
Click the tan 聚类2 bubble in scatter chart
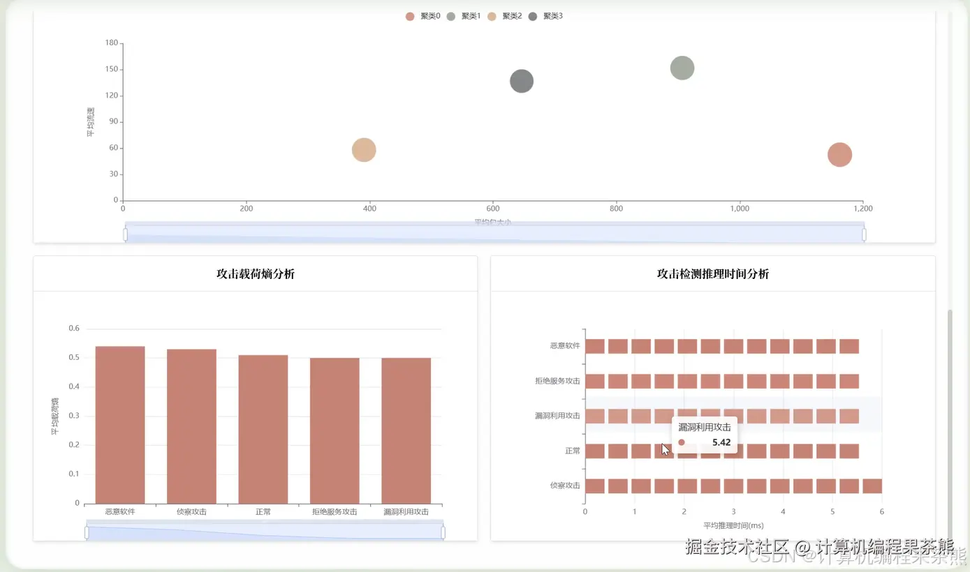pos(364,150)
